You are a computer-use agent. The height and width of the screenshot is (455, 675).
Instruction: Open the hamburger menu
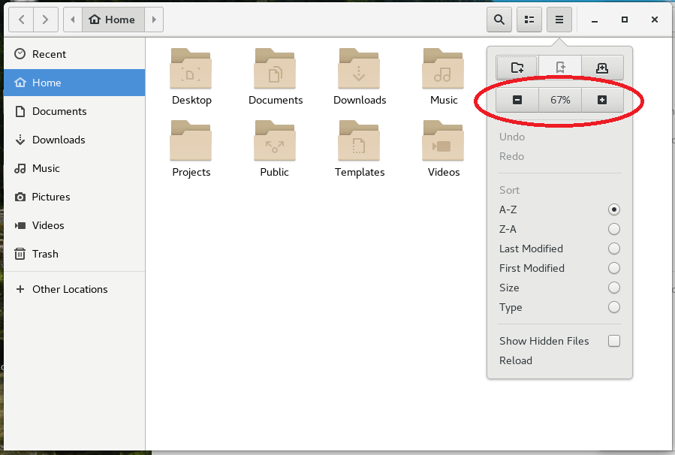559,20
